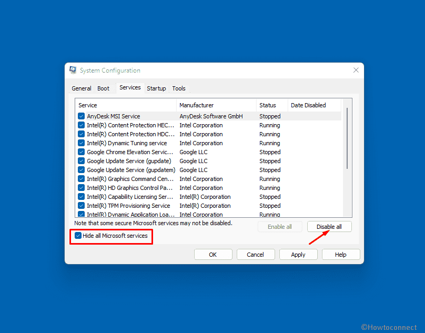Click the Disable all button
The image size is (425, 333).
coord(329,227)
